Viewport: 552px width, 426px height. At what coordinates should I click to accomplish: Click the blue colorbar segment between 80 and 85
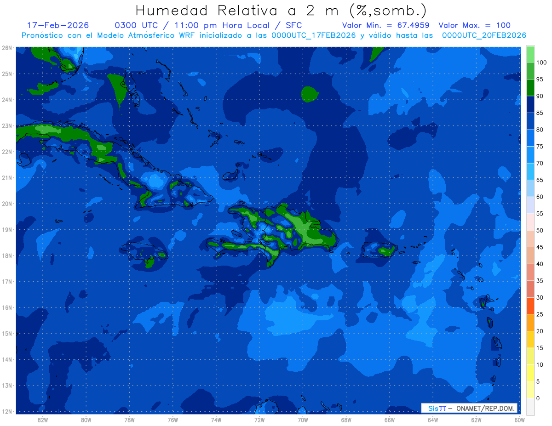(x=530, y=121)
